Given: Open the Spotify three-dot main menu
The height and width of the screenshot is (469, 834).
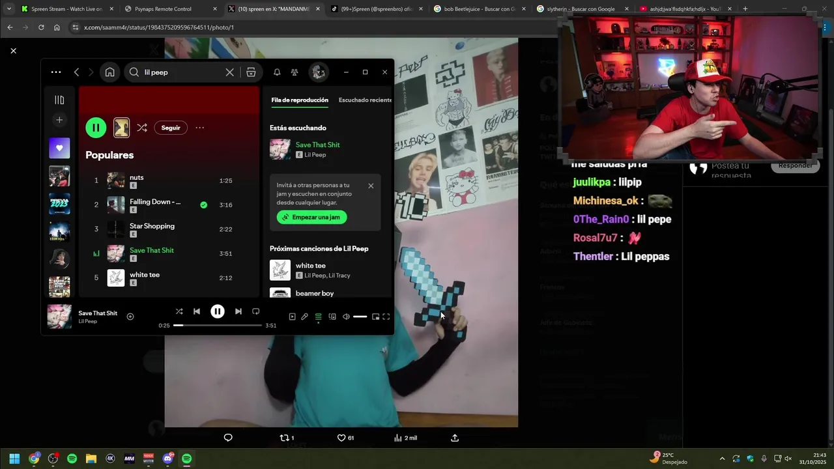Looking at the screenshot, I should [56, 72].
